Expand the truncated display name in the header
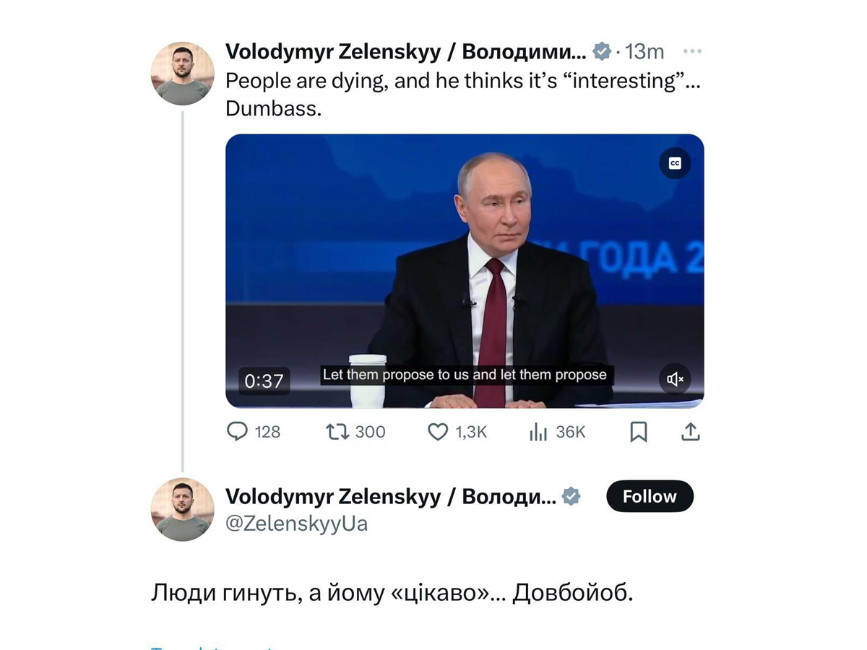Screen dimensions: 867x650 tap(405, 51)
